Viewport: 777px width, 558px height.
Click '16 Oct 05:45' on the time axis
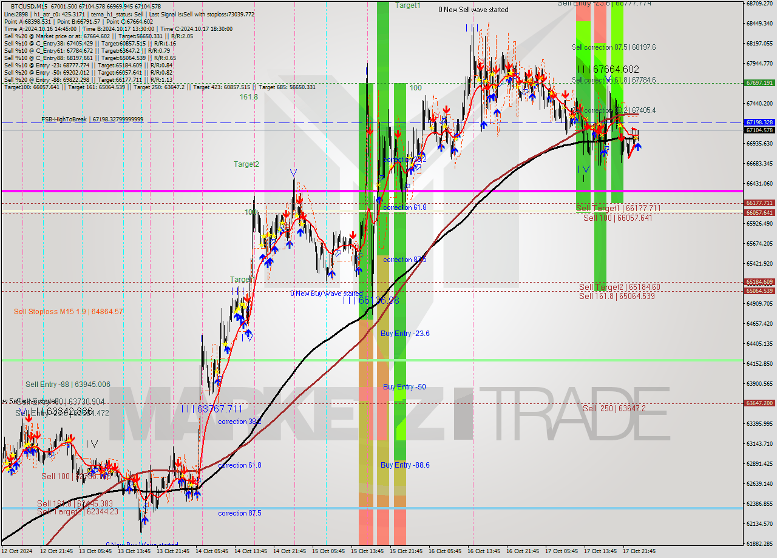click(446, 551)
